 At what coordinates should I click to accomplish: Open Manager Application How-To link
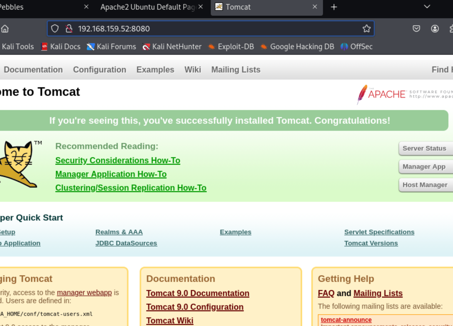(x=111, y=174)
